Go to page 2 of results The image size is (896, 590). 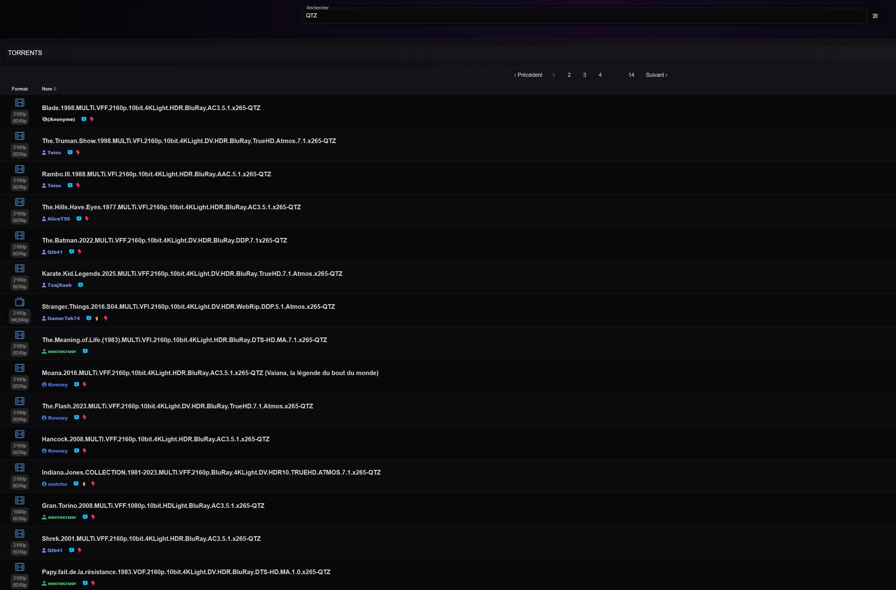(x=569, y=75)
